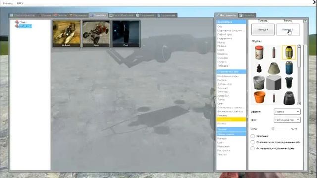The height and width of the screenshot is (178, 317).
Task: Toggle the Залипание checkbox
Action: 253,136
